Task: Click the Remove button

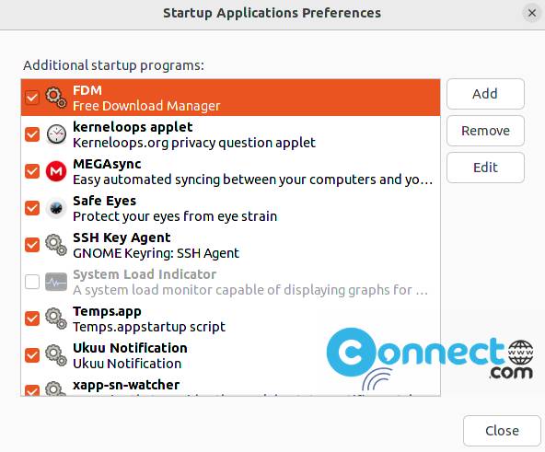Action: coord(485,131)
